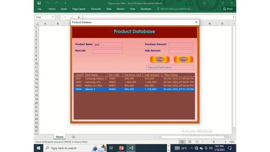Viewport: 270px width, 152px height.
Task: Click vertical scrollbar up arrow
Action: click(x=234, y=24)
